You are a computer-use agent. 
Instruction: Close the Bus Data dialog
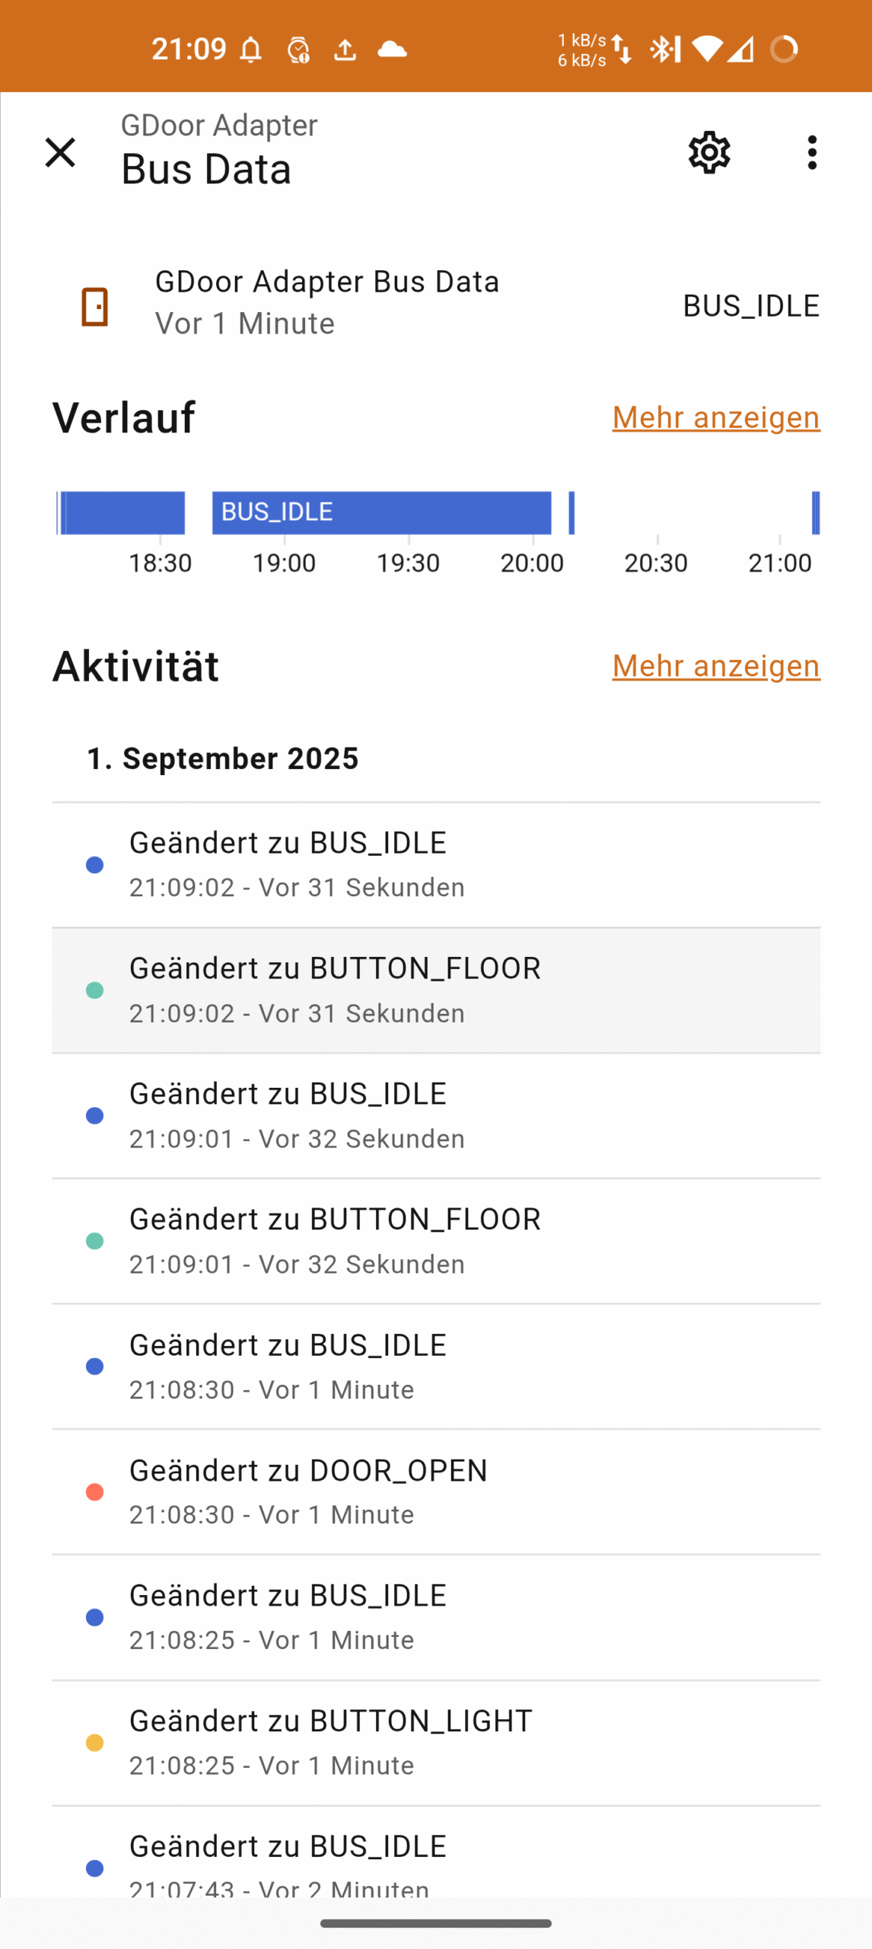60,152
